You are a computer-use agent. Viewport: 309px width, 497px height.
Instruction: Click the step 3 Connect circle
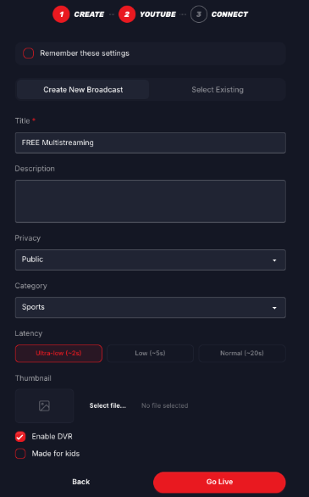tap(199, 14)
